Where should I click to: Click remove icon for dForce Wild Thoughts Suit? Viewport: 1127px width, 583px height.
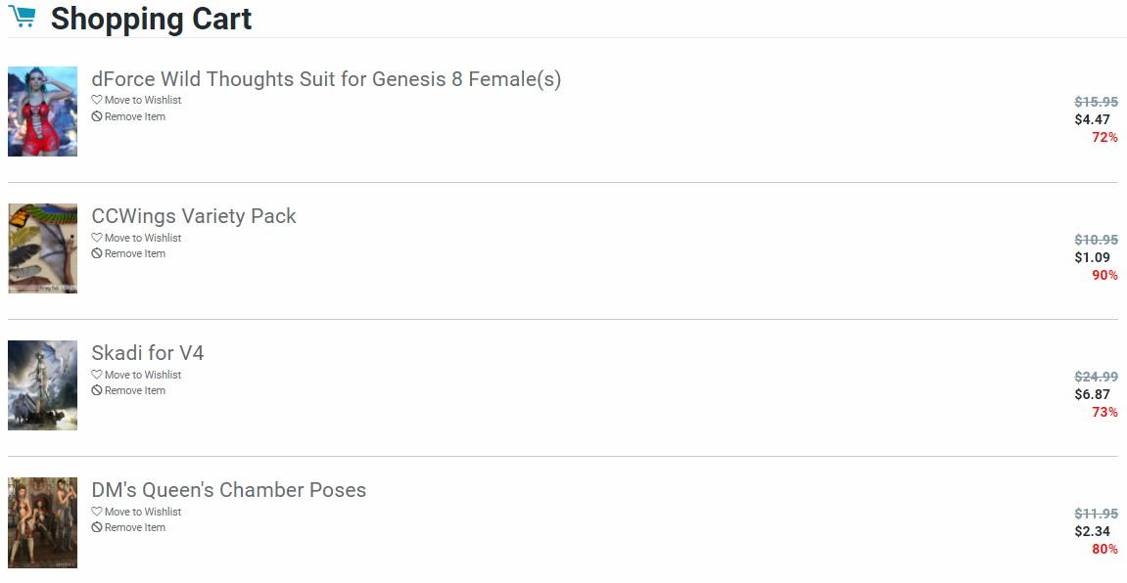tap(97, 116)
